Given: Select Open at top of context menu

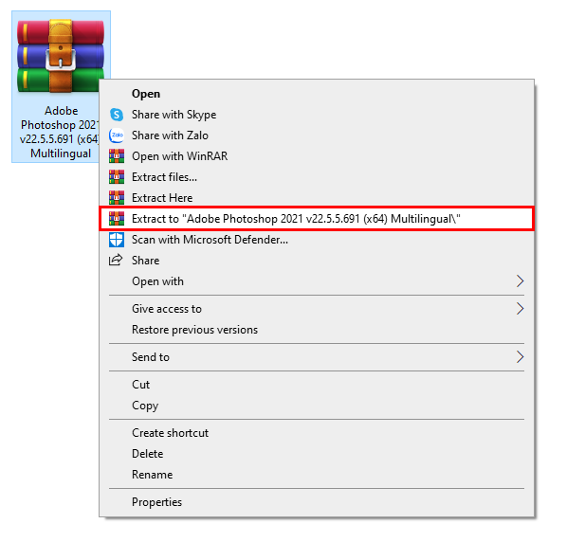Looking at the screenshot, I should tap(146, 94).
